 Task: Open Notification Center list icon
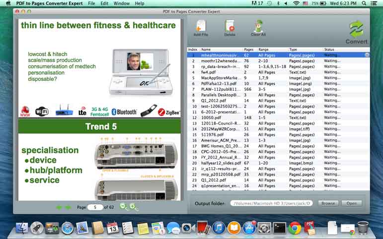click(374, 3)
